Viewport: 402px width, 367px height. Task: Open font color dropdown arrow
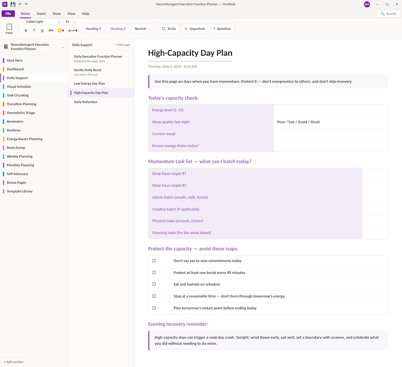[76, 31]
